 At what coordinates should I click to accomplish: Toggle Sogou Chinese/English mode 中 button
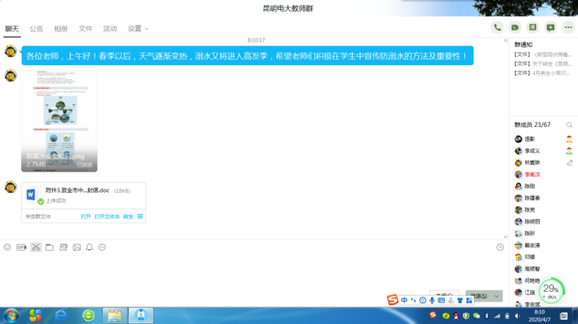tap(405, 300)
